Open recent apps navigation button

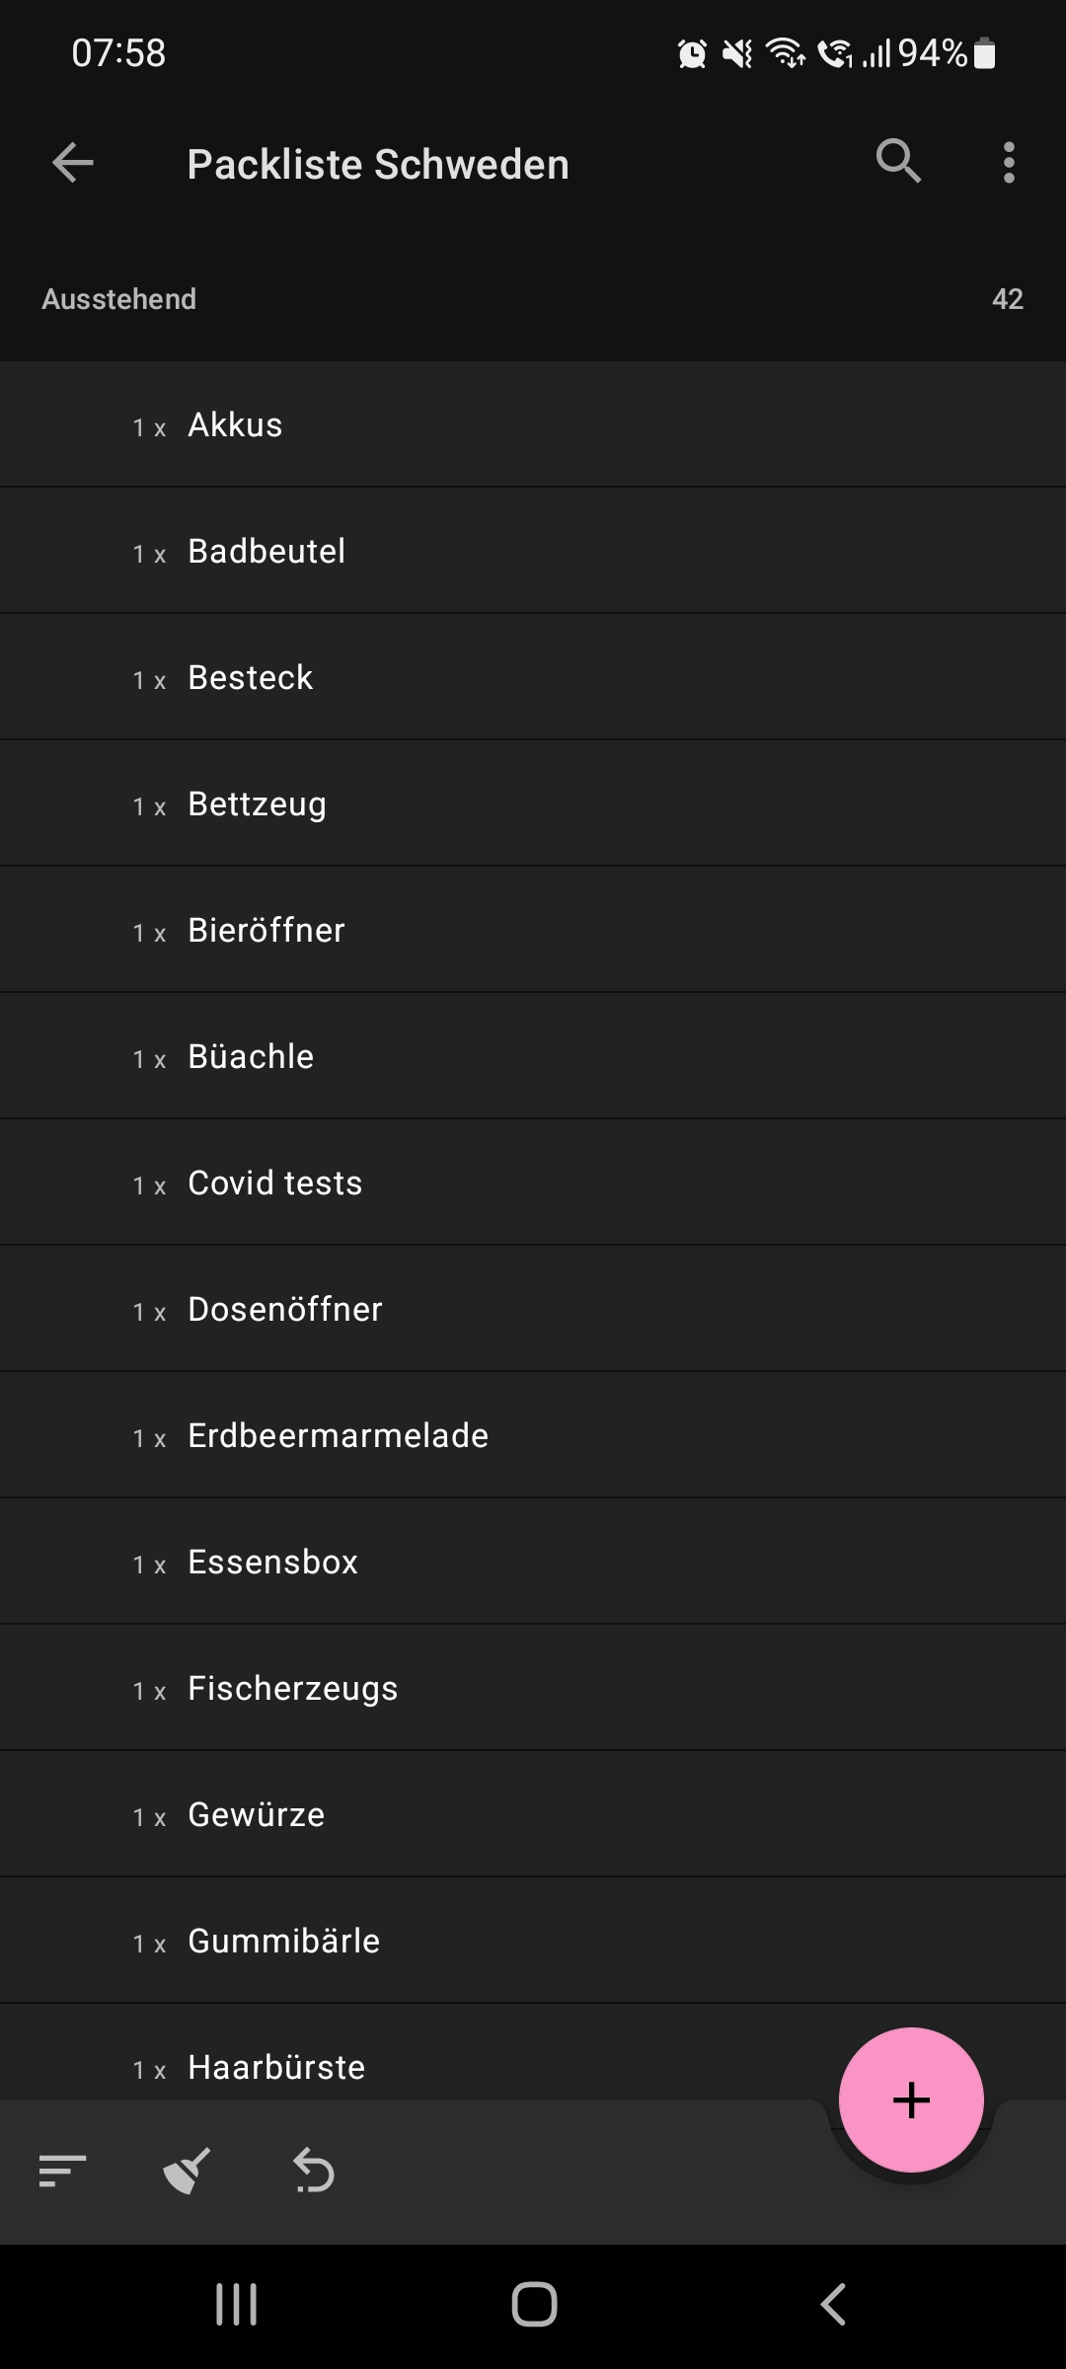[237, 2305]
